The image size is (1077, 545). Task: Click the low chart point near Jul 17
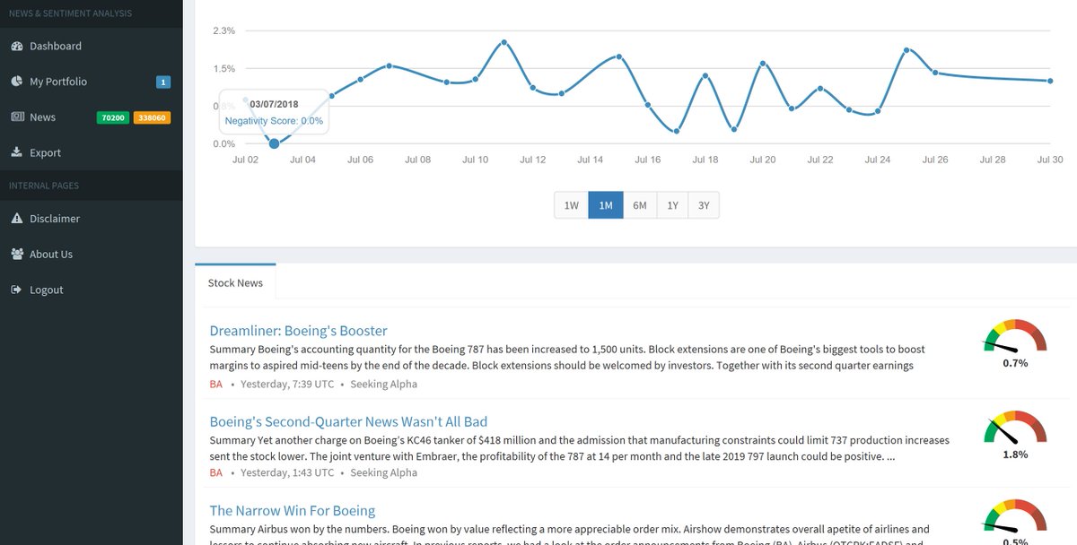pos(677,131)
